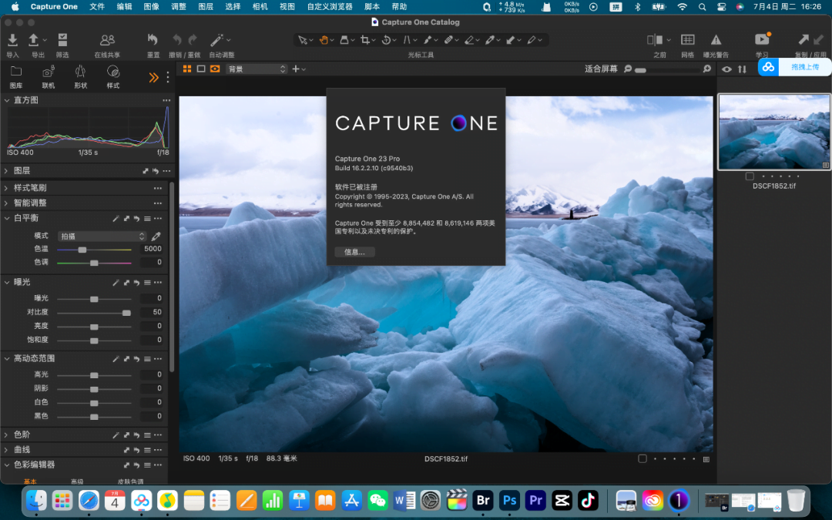Select the healing bandage cursor tool
This screenshot has width=832, height=520.
tap(448, 40)
